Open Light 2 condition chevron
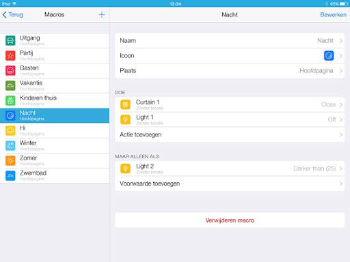The height and width of the screenshot is (262, 350). (x=341, y=169)
